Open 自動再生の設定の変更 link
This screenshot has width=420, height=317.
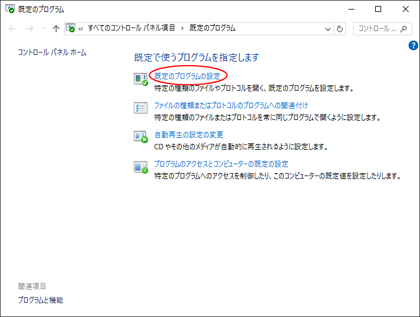[x=189, y=135]
